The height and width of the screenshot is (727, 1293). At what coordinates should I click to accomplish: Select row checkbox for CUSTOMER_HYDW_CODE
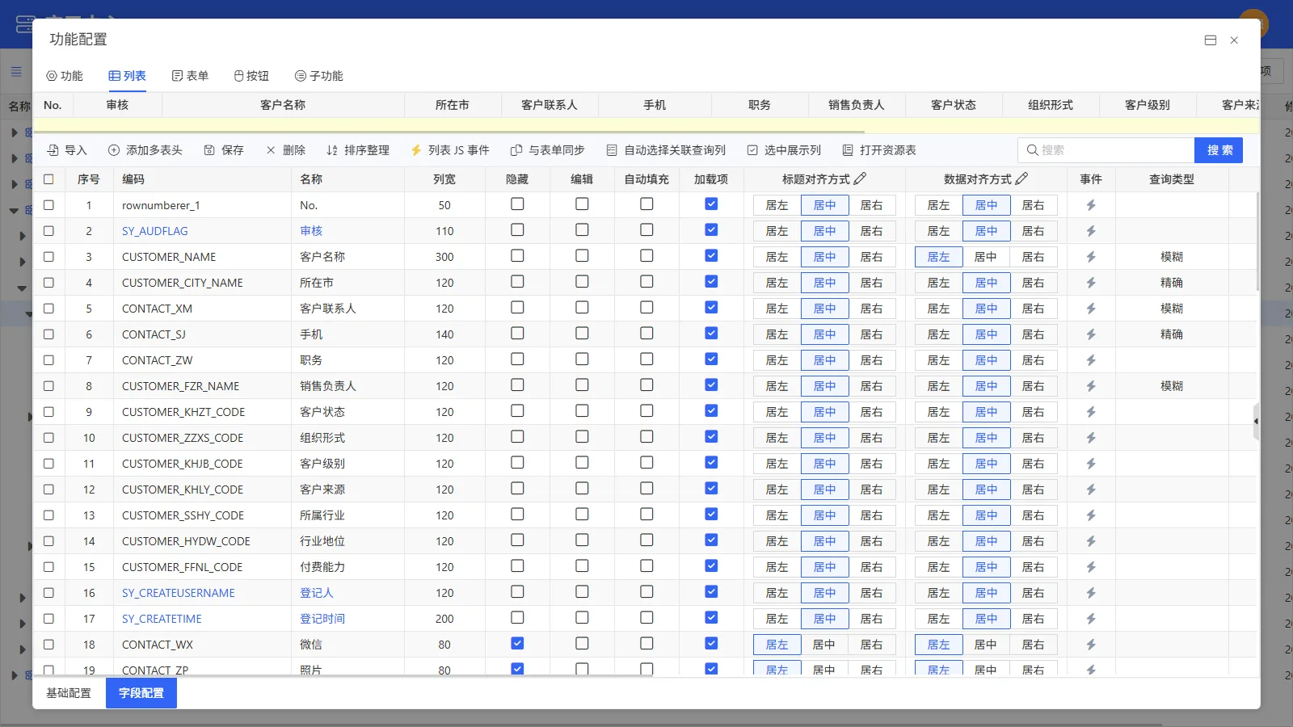pos(48,541)
